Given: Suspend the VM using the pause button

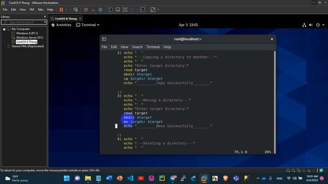Looking at the screenshot, I should 61,10.
